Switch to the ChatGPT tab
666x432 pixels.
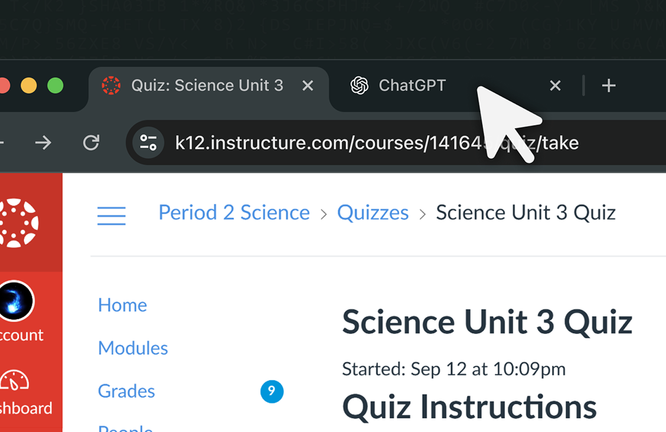[x=412, y=86]
